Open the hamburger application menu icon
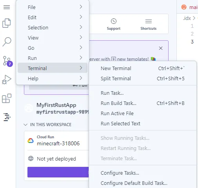This screenshot has width=198, height=188. (7, 7)
